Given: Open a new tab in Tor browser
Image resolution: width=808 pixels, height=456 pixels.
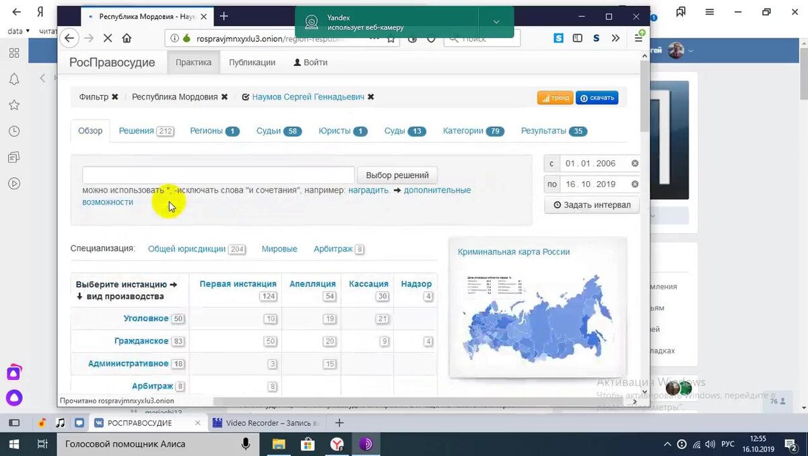Looking at the screenshot, I should point(224,16).
